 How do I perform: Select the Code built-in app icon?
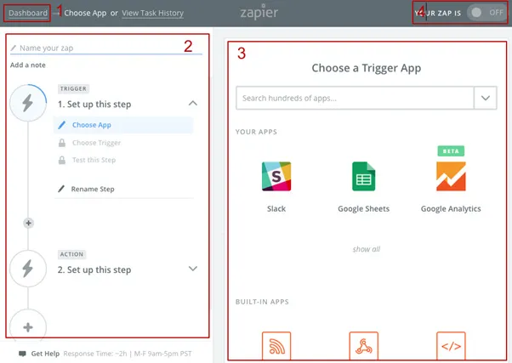point(451,346)
